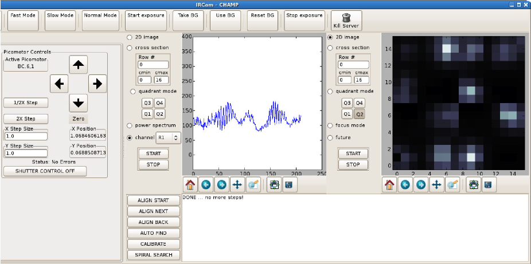531x264 pixels.
Task: Click cmin field in left panel
Action: coord(145,80)
